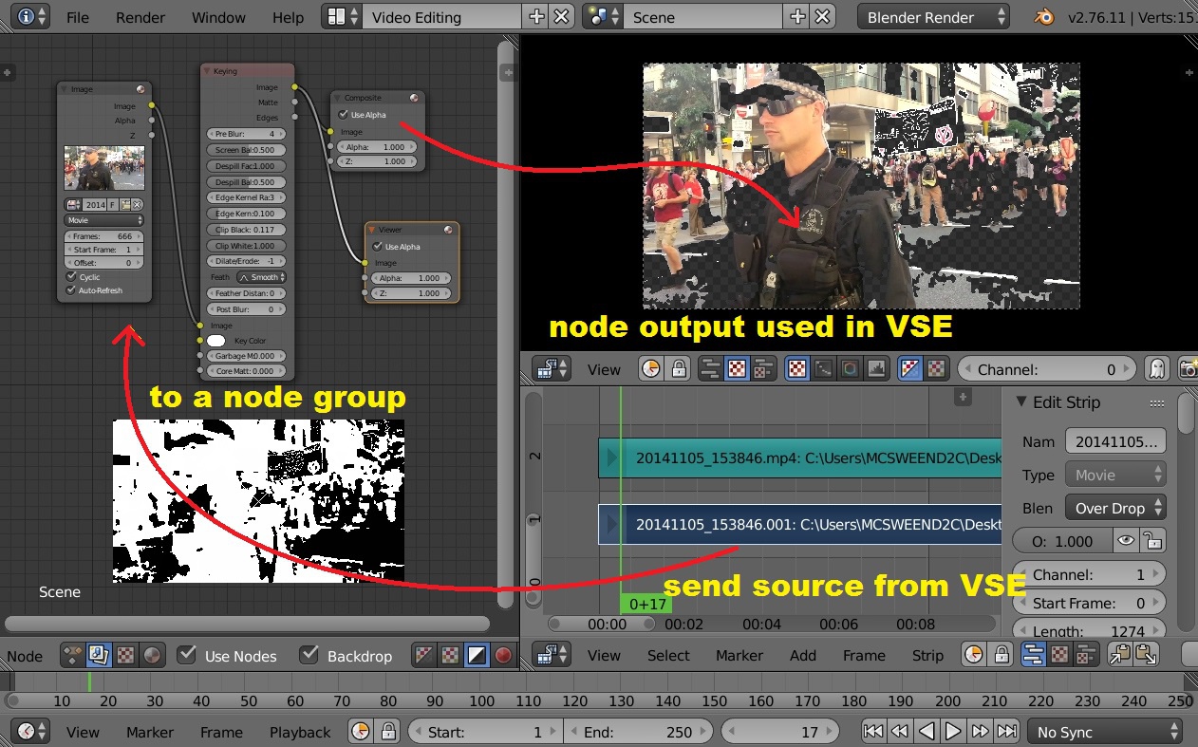This screenshot has height=747, width=1198.
Task: Show the luma waveform preview mode
Action: click(x=823, y=369)
